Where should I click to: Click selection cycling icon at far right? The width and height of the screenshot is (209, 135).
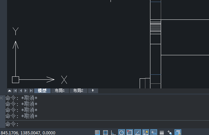(x=178, y=133)
